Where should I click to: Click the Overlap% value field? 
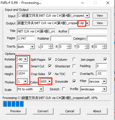[101, 73]
